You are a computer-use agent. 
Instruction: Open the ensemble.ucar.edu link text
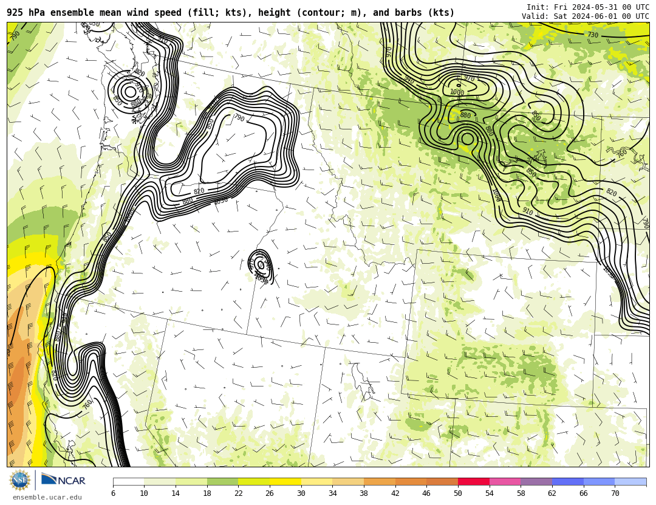click(47, 498)
